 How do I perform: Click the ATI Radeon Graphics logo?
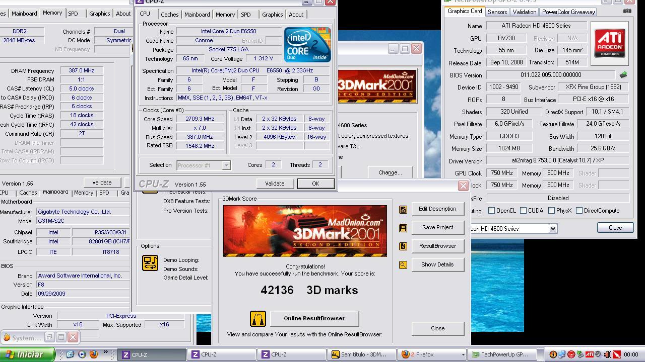click(x=610, y=43)
